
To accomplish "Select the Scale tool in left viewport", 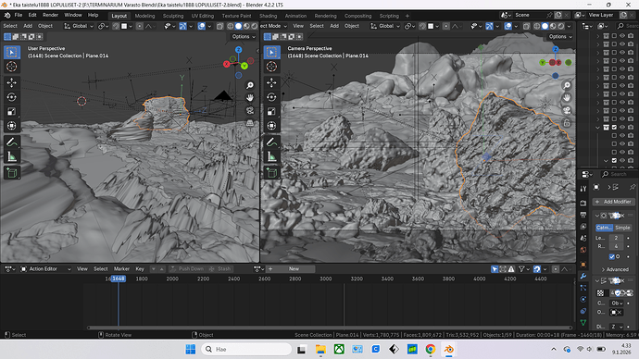I will [11, 112].
